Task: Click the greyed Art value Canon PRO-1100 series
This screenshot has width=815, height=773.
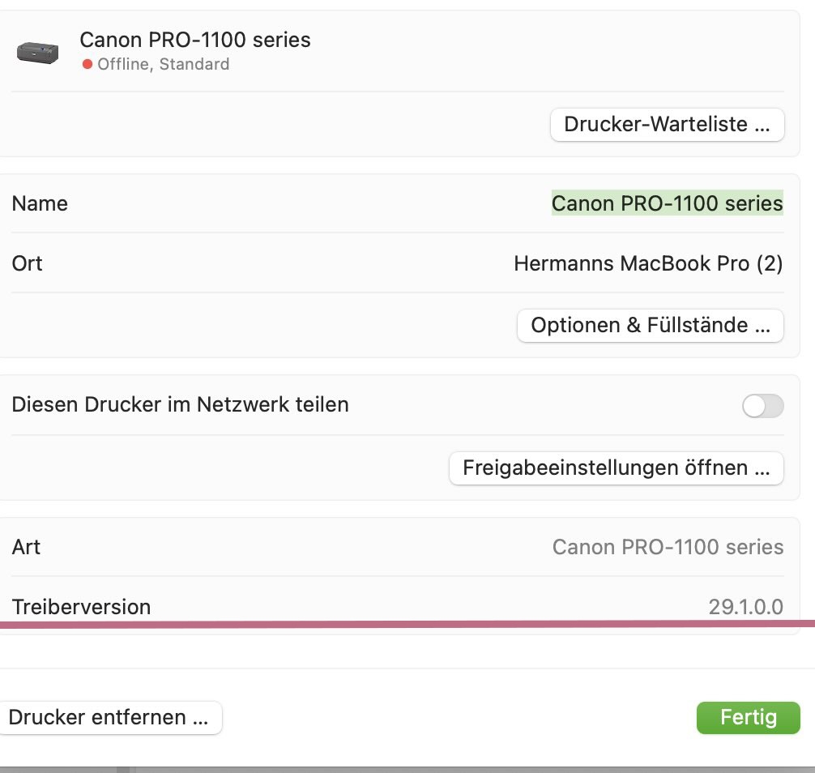Action: tap(668, 547)
